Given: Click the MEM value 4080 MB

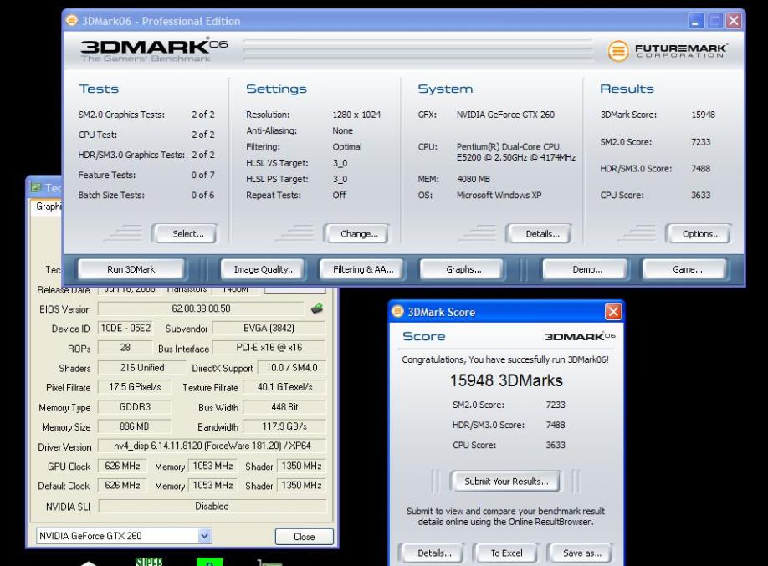Looking at the screenshot, I should click(474, 179).
